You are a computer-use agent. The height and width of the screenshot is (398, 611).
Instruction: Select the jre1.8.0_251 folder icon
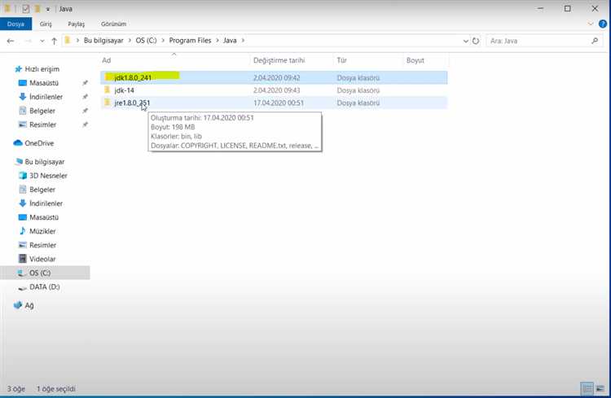(107, 103)
